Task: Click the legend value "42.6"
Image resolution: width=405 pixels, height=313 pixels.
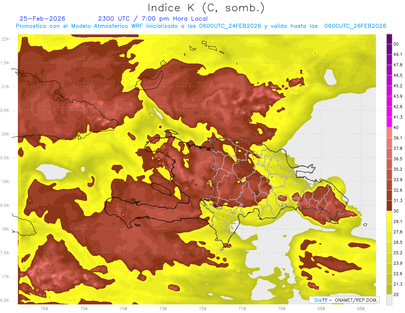Action: click(x=398, y=107)
